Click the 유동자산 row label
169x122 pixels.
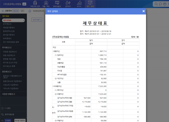tap(56, 51)
